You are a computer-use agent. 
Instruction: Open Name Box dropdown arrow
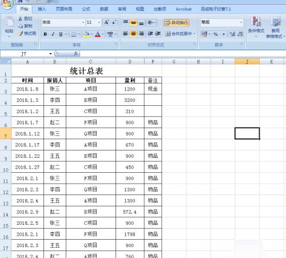pyautogui.click(x=50, y=54)
